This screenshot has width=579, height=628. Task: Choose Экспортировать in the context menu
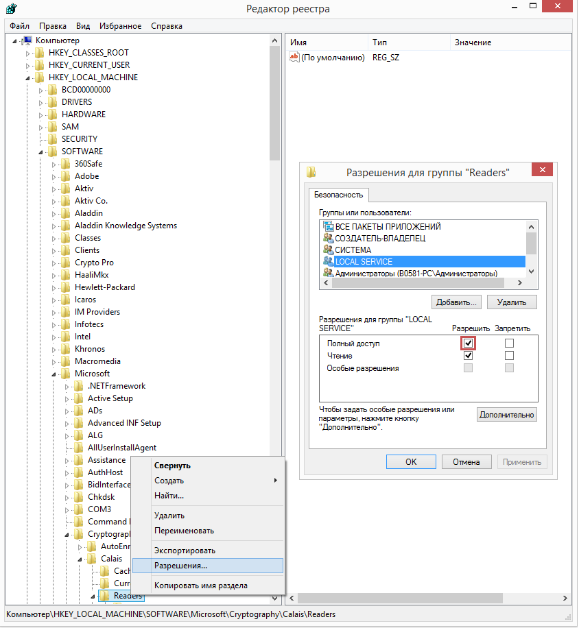[x=185, y=551]
